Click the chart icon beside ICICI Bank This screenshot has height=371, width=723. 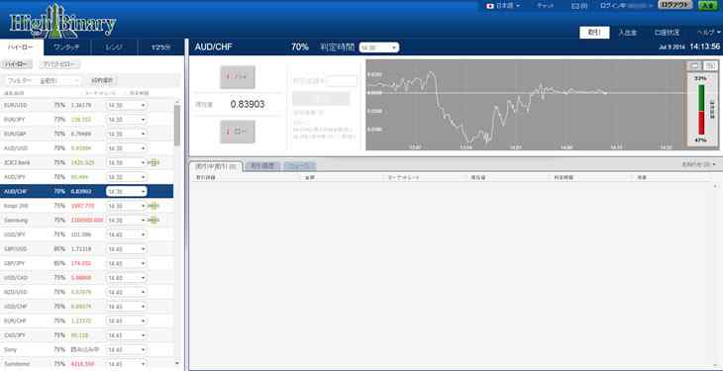click(154, 162)
